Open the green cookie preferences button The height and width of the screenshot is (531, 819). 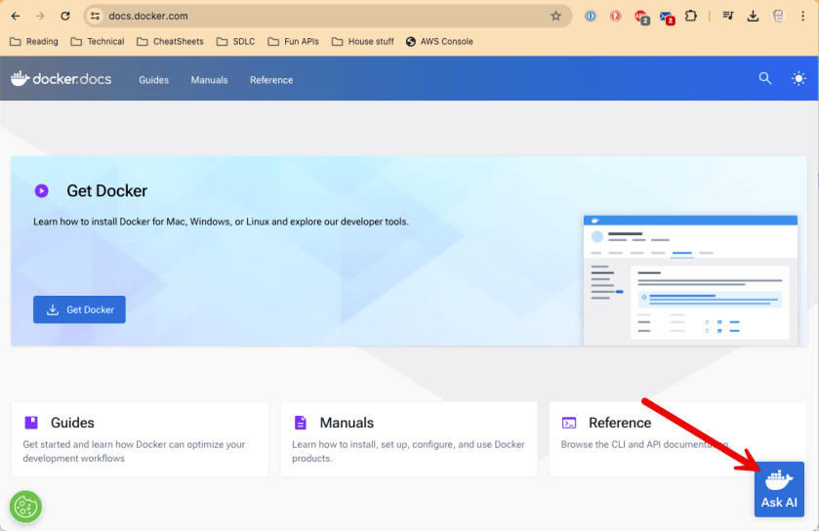[x=25, y=507]
